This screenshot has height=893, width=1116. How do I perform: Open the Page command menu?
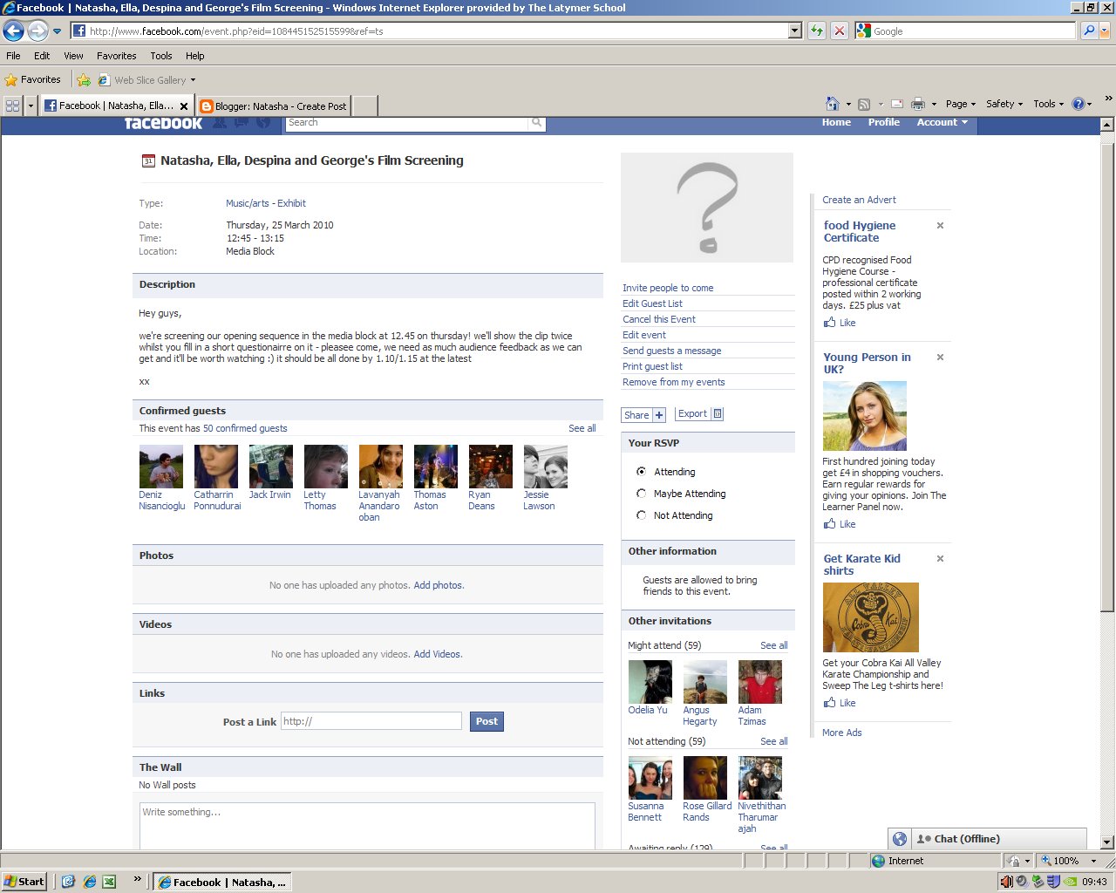pos(960,104)
